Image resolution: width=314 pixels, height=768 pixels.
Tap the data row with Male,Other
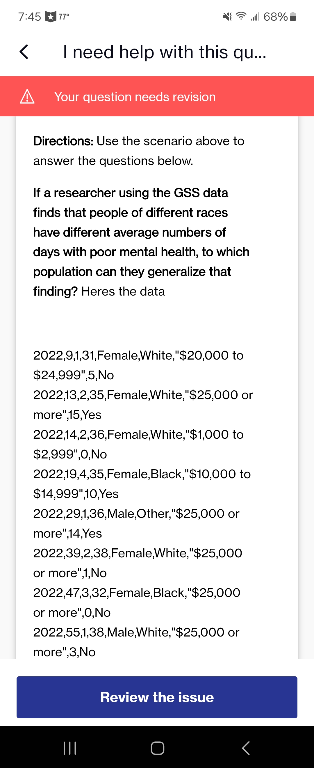click(x=136, y=524)
